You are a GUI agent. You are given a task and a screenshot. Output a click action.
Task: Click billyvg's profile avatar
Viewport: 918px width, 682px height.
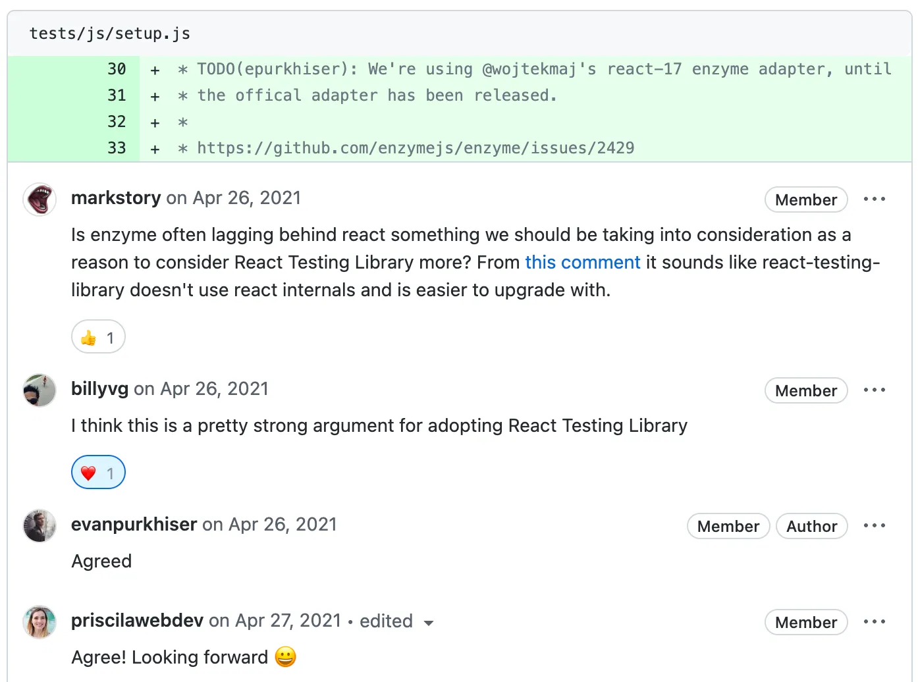point(39,390)
